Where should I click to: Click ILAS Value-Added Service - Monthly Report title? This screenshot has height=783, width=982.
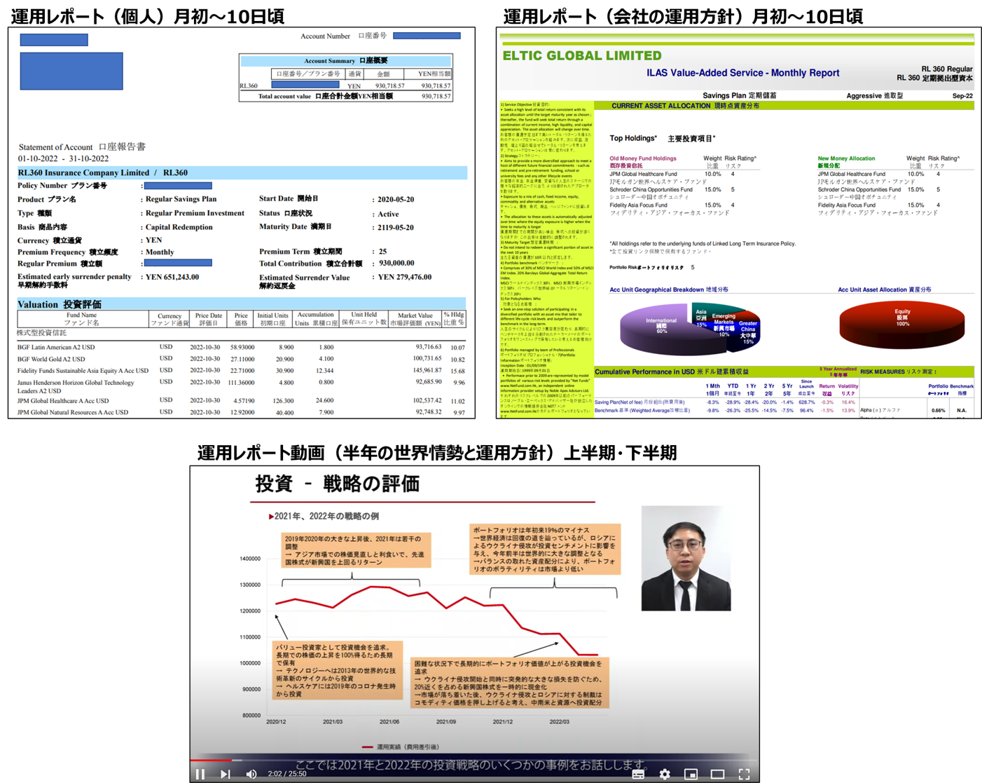(x=742, y=73)
